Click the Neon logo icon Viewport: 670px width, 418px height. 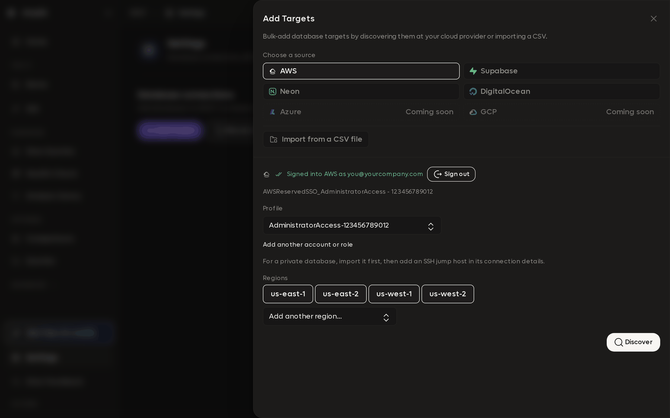(x=272, y=91)
